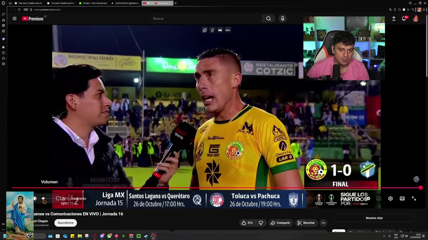
Task: Select the active Marquense YouTube tab
Action: tap(157, 3)
